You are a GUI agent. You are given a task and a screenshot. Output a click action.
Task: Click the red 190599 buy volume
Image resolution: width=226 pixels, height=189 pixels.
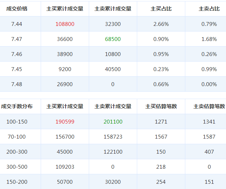click(x=65, y=122)
